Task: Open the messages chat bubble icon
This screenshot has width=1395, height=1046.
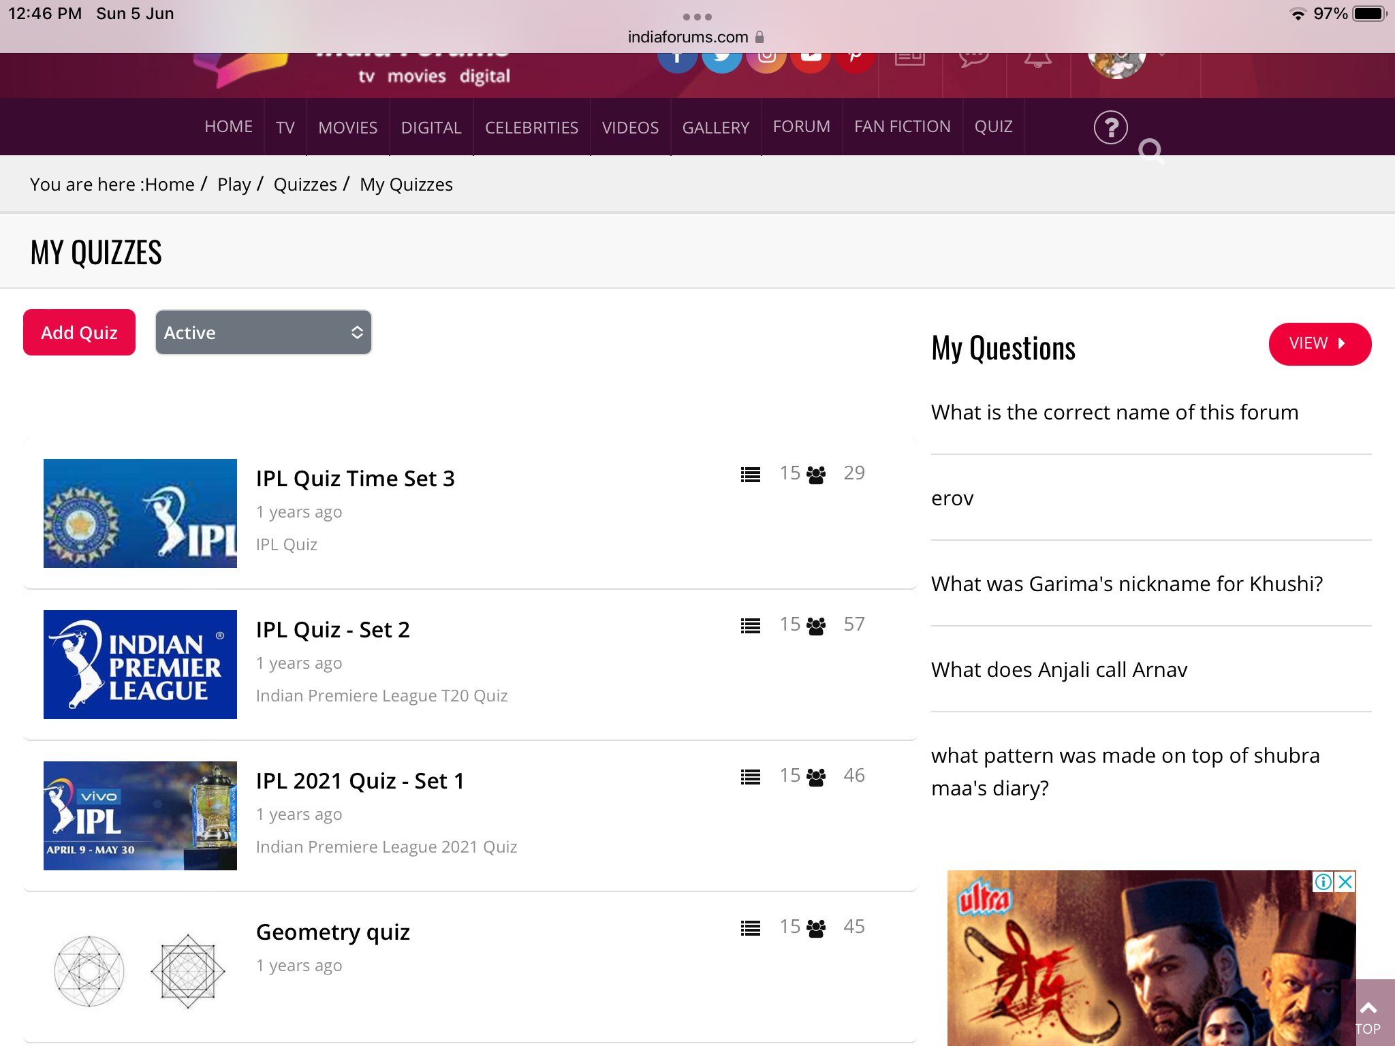Action: tap(974, 60)
